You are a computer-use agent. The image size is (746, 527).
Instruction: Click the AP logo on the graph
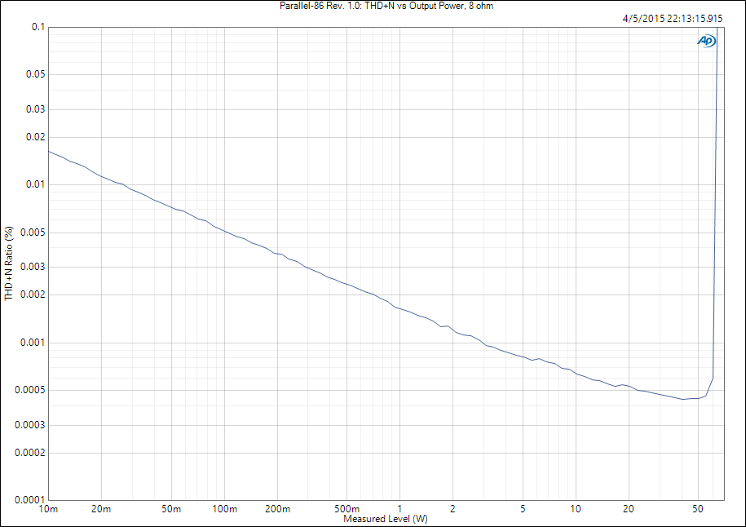(707, 41)
